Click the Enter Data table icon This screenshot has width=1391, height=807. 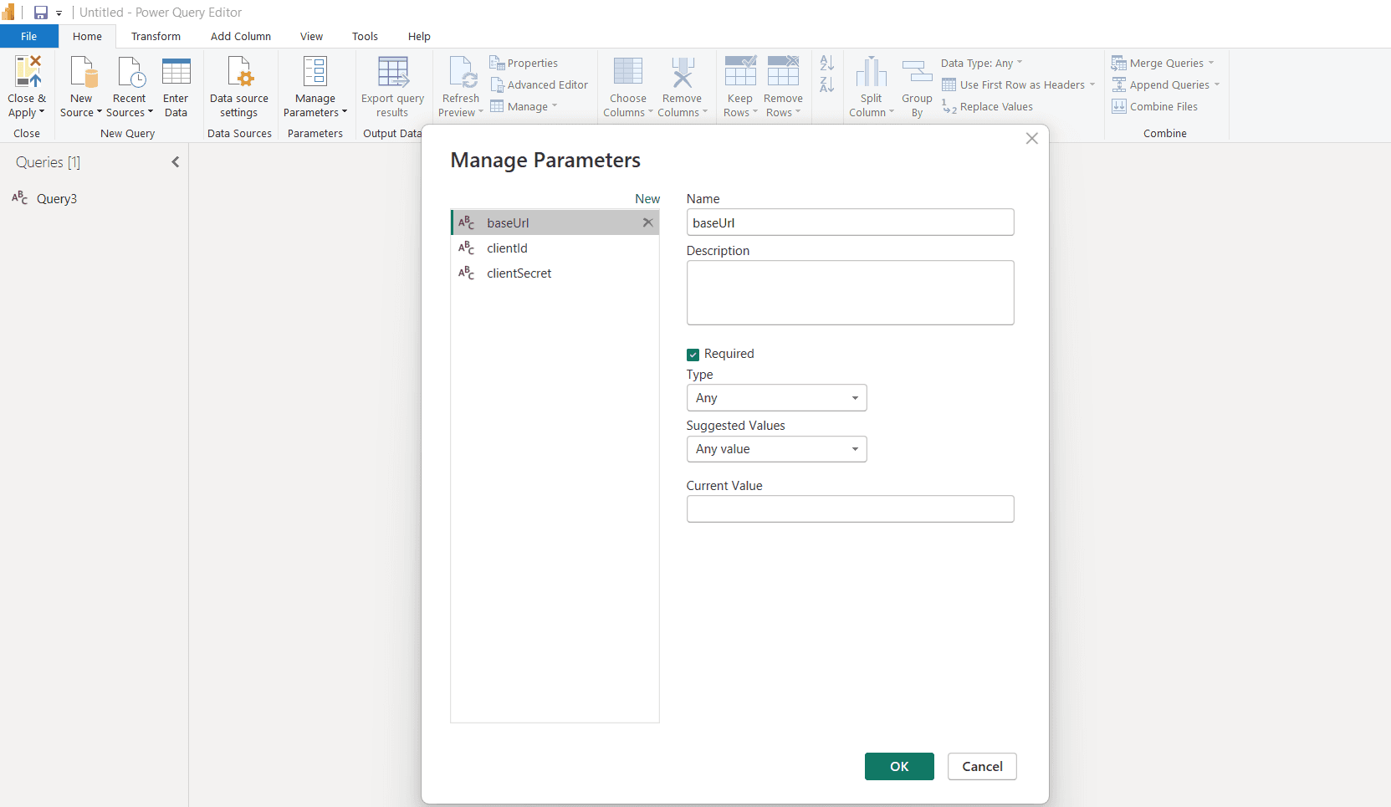pyautogui.click(x=176, y=72)
